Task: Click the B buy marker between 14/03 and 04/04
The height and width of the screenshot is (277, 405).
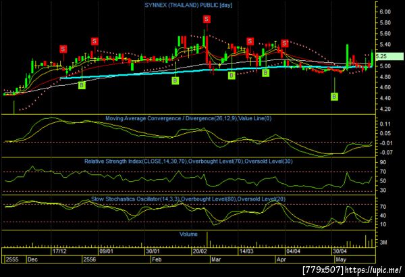Action: [265, 73]
